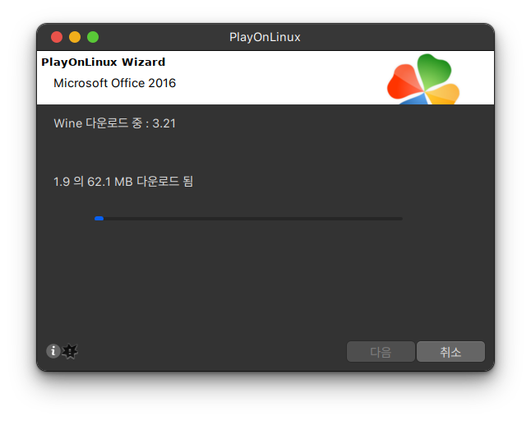
Task: Minimize the window with yellow button
Action: point(75,37)
